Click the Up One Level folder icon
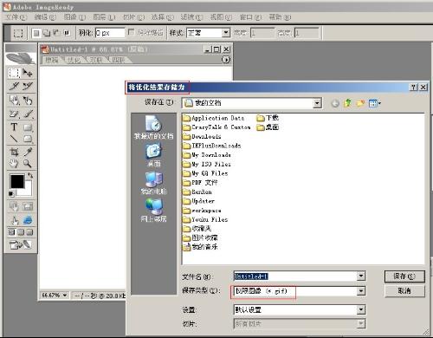The height and width of the screenshot is (338, 433). (348, 103)
